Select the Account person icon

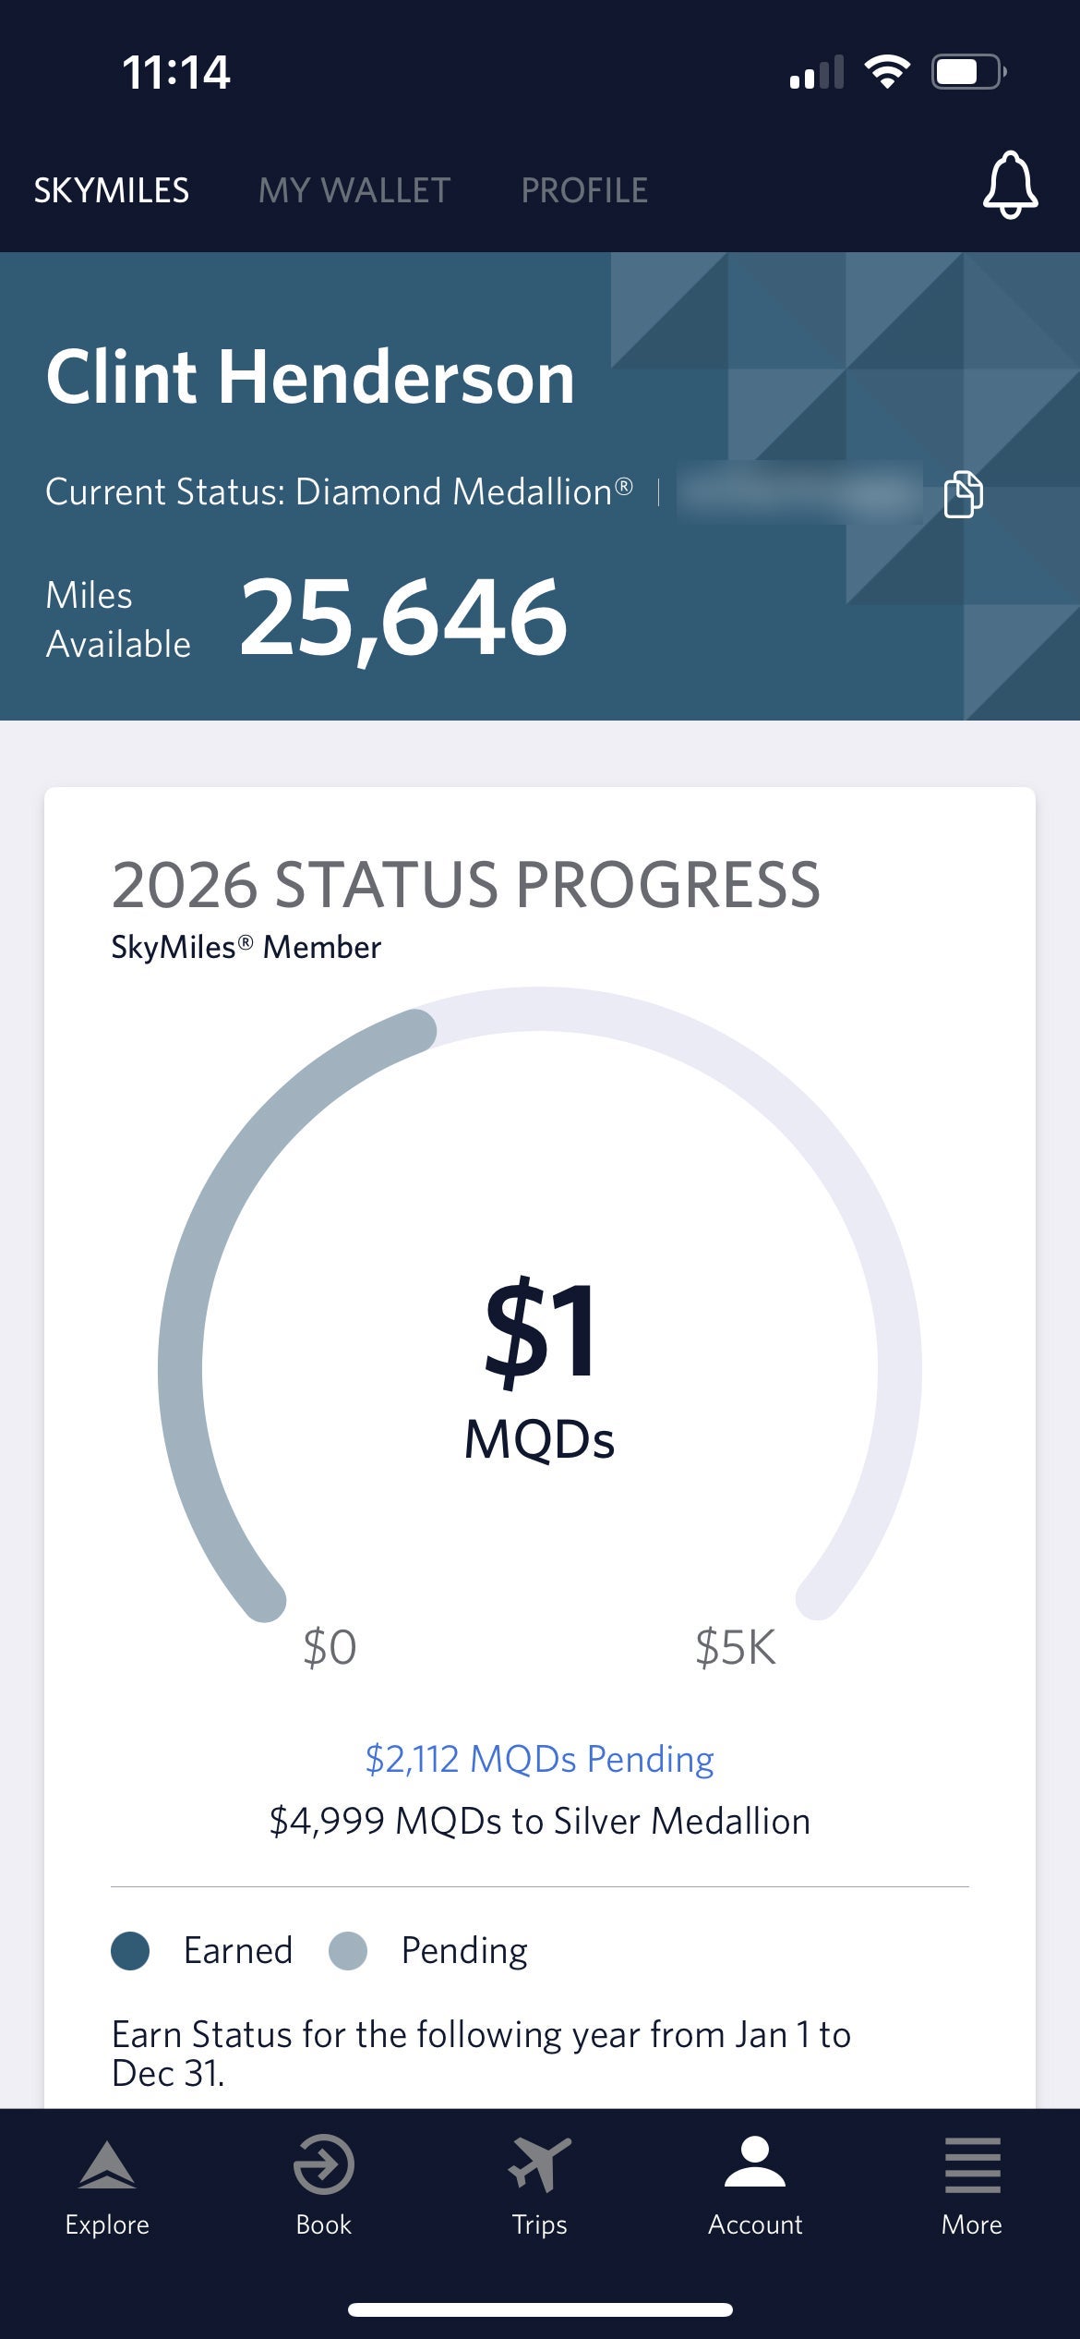(755, 2164)
